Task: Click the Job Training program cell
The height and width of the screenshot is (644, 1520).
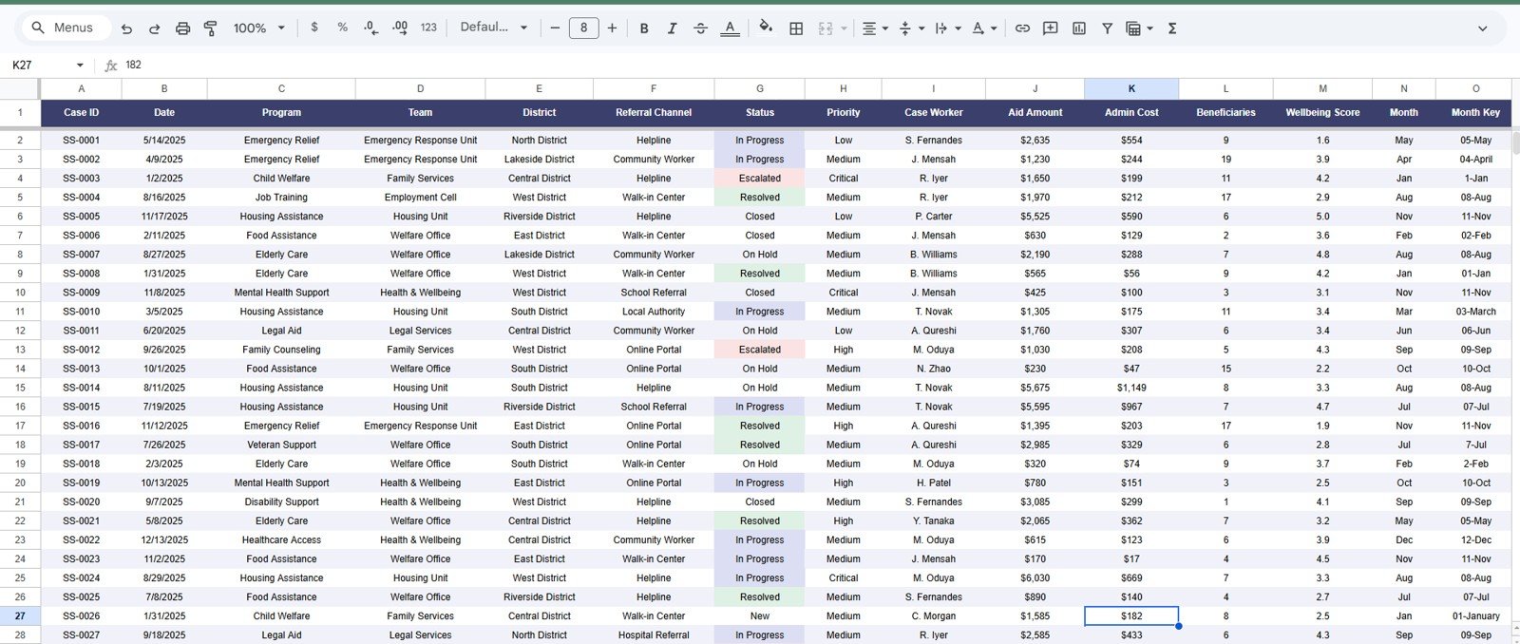Action: 281,198
